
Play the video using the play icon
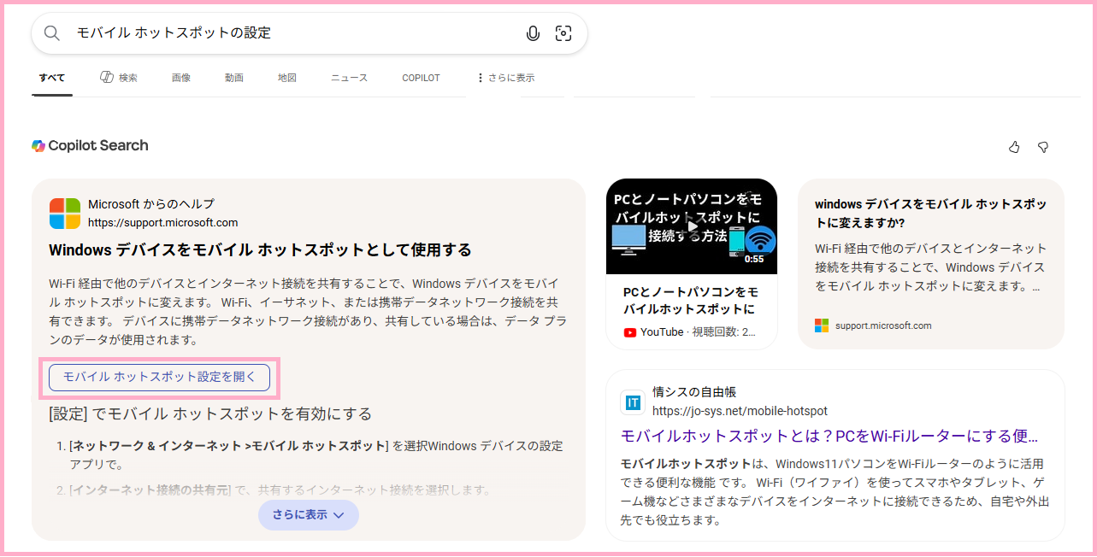point(692,226)
